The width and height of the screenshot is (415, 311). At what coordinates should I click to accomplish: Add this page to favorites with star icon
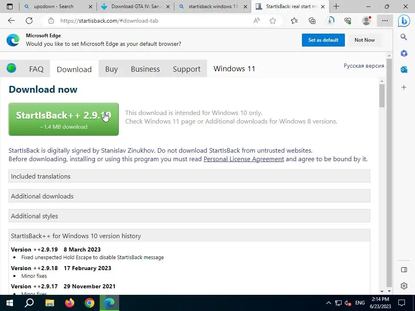273,21
